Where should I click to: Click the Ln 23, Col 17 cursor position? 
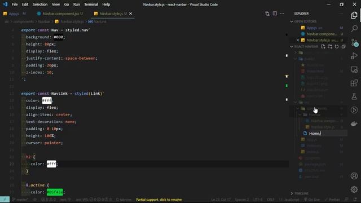click(221, 200)
